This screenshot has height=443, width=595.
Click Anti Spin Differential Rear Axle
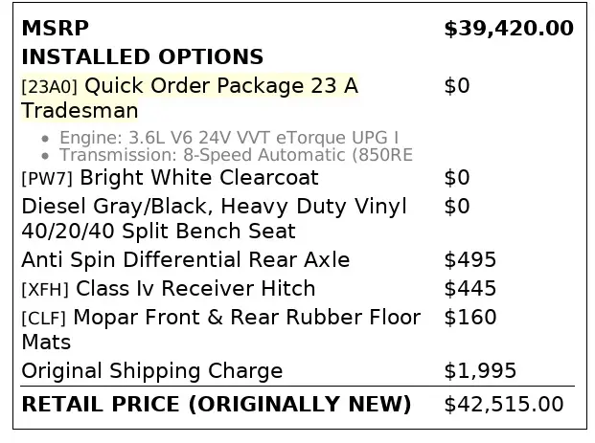(185, 260)
